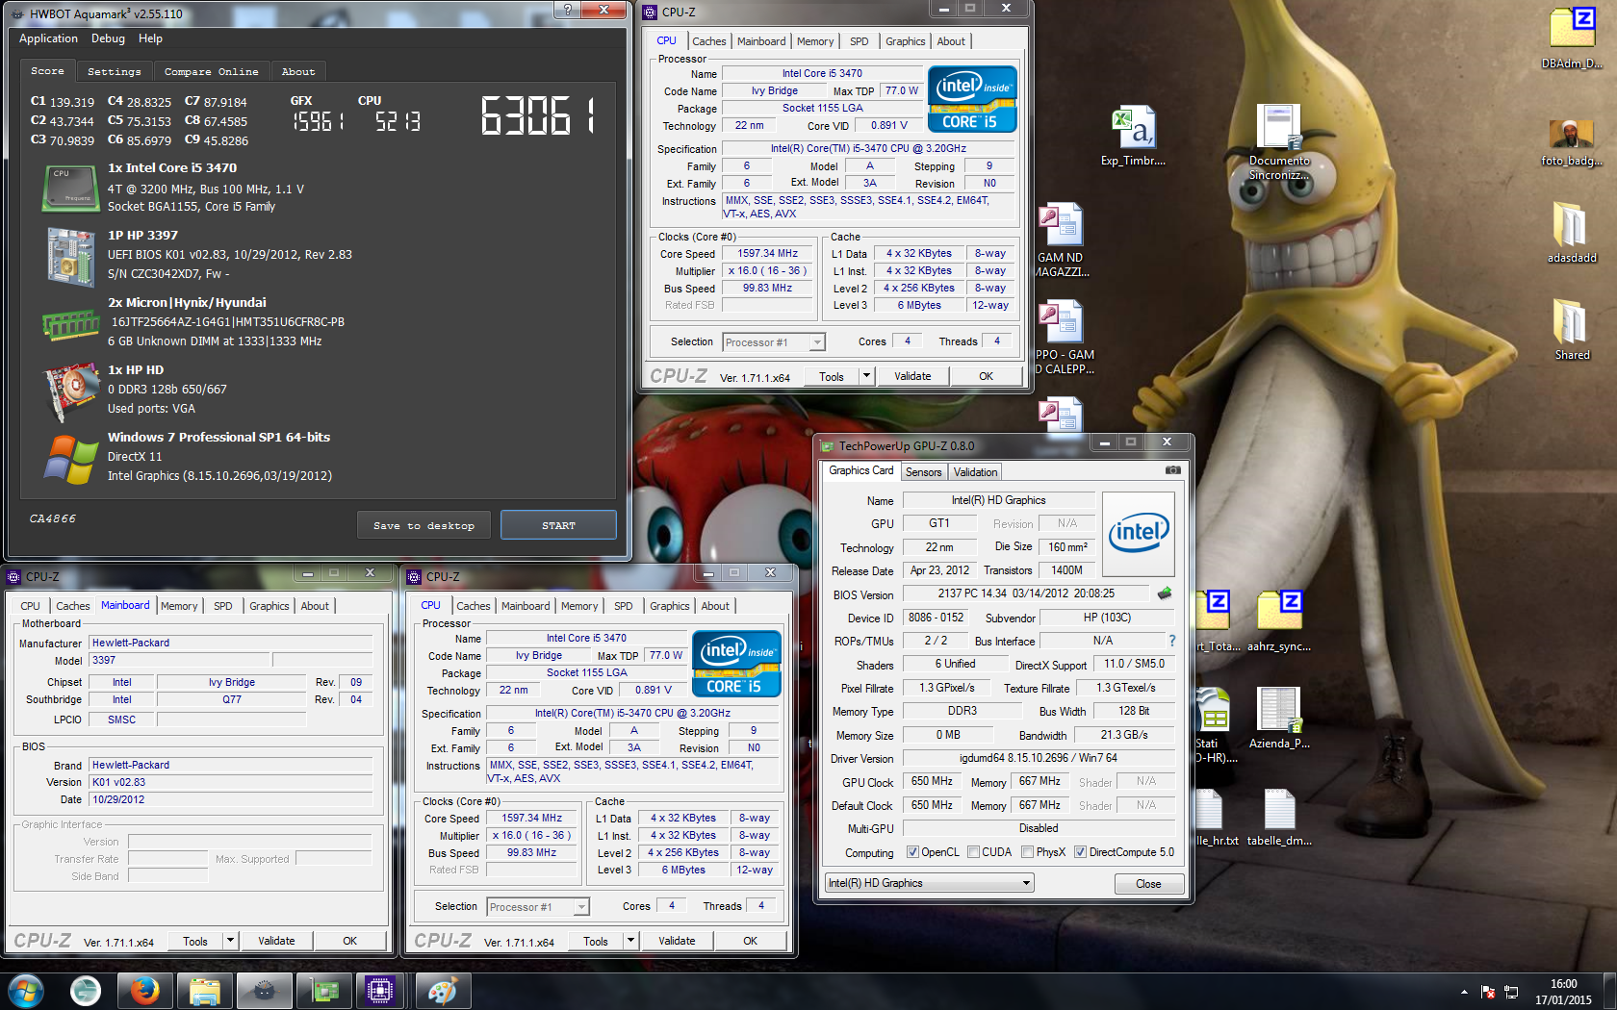The width and height of the screenshot is (1617, 1010).
Task: Click Close button in GPU-Z
Action: [1148, 884]
